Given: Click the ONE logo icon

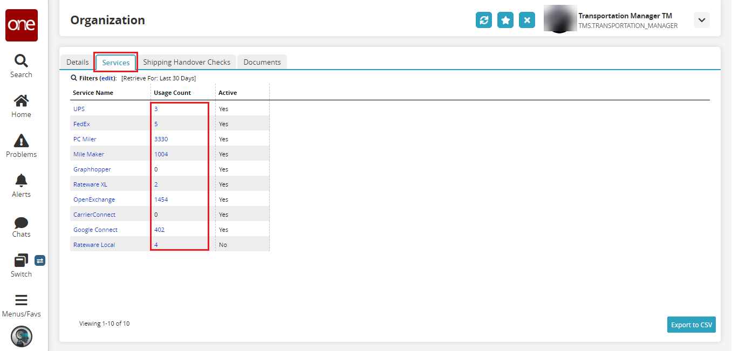Looking at the screenshot, I should (x=22, y=25).
